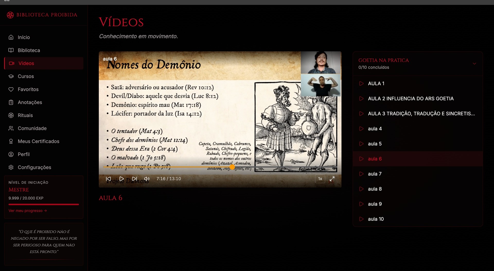Click the Cursos graduation cap icon
494x271 pixels.
tap(11, 76)
